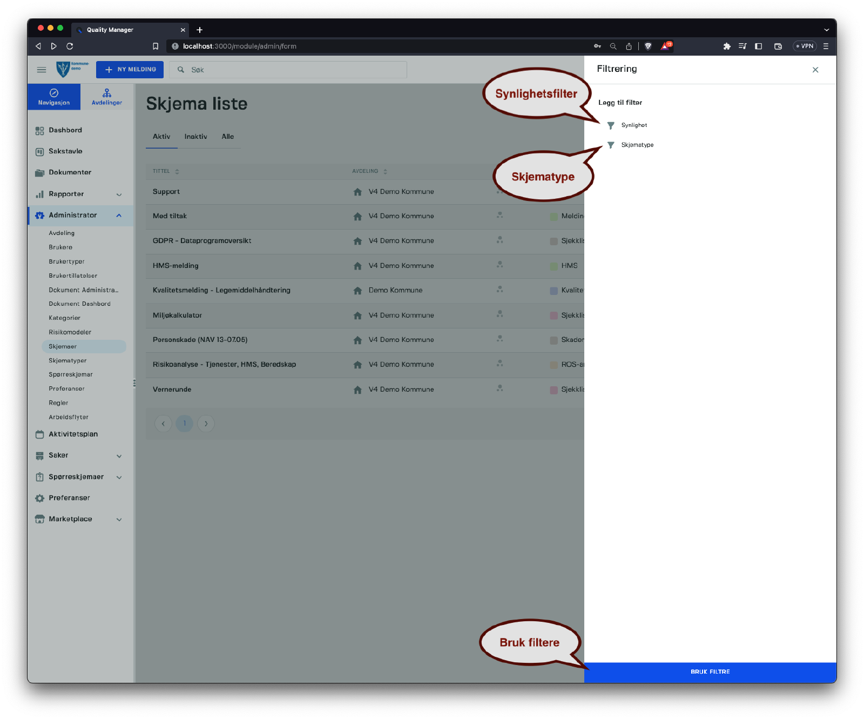Expand the Rapporter menu section

click(x=119, y=194)
